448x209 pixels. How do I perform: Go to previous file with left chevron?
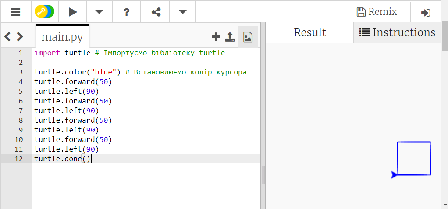7,36
